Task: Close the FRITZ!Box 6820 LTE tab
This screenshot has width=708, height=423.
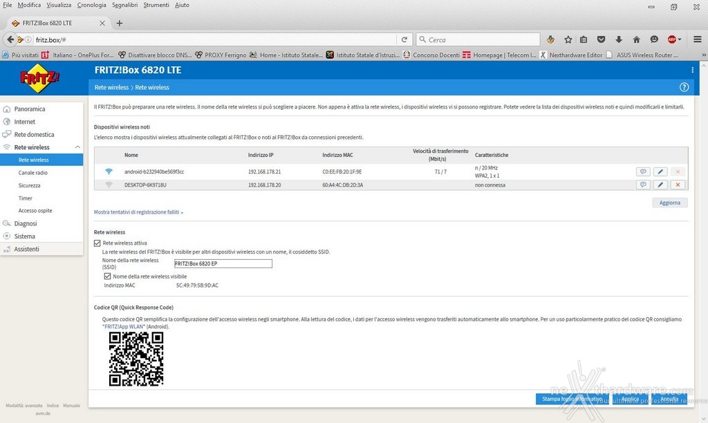Action: (102, 23)
